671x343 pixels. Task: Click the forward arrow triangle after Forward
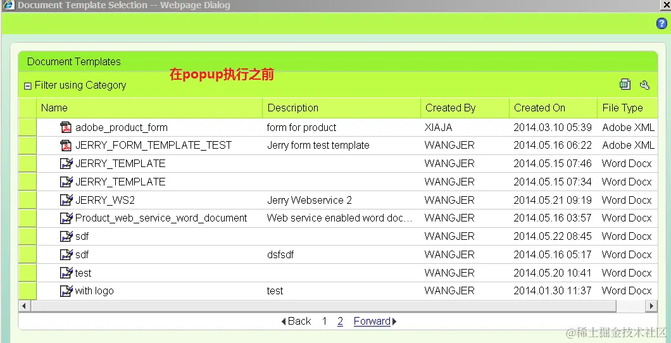tap(394, 321)
